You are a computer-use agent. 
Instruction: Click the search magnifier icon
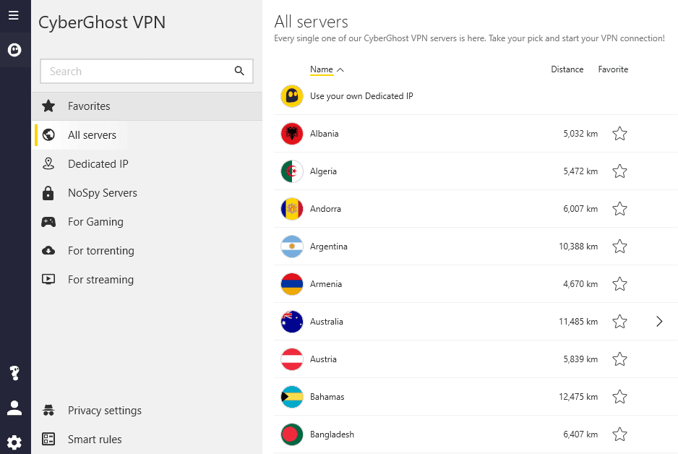239,71
